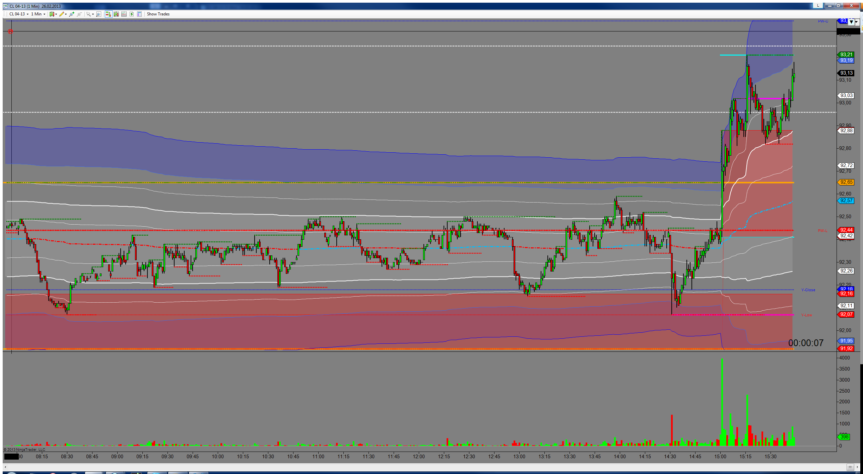Open the candlestick chart style icon
The width and height of the screenshot is (863, 474).
(x=52, y=14)
